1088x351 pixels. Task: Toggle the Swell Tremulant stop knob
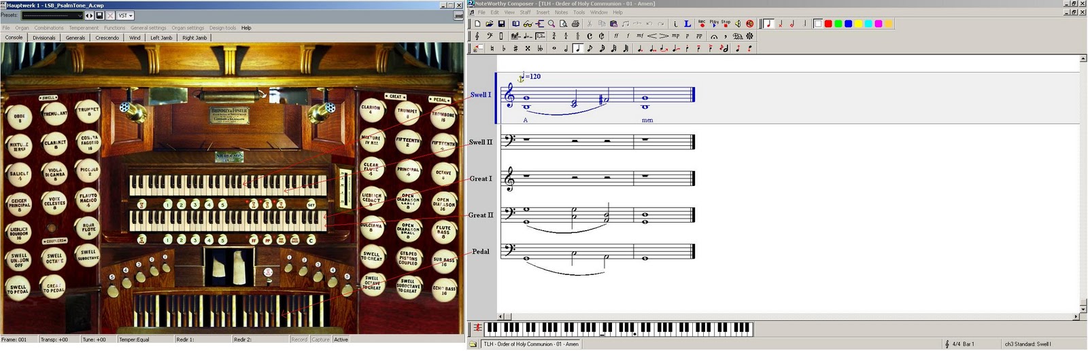[x=54, y=113]
